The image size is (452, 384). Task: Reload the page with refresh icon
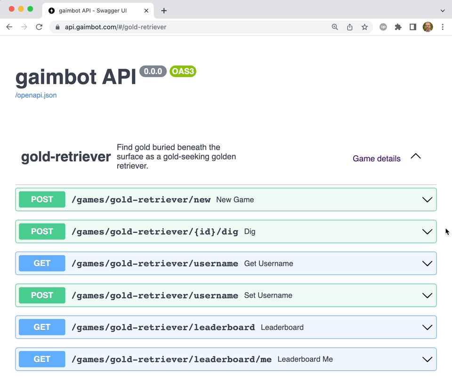[x=39, y=27]
